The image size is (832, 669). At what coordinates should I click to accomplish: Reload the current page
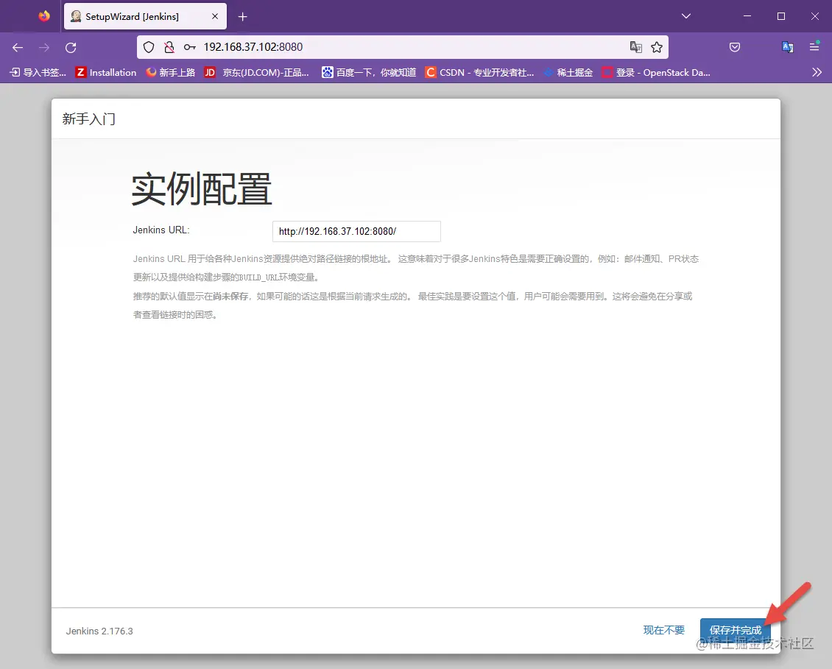pyautogui.click(x=71, y=47)
